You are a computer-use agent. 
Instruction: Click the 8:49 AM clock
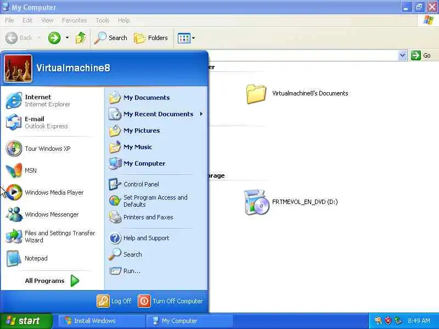click(x=419, y=321)
